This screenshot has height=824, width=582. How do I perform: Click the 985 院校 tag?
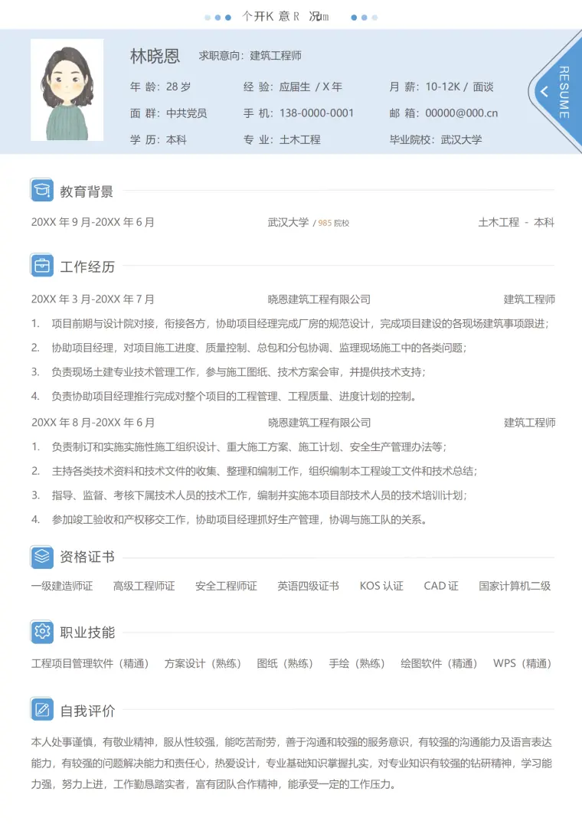[x=334, y=223]
